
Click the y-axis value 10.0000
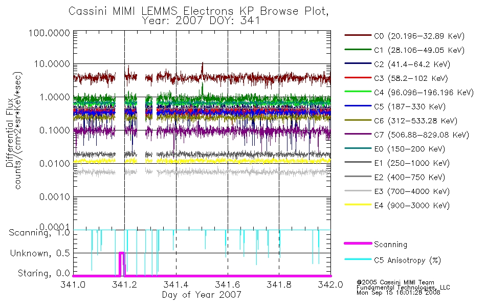click(x=52, y=64)
